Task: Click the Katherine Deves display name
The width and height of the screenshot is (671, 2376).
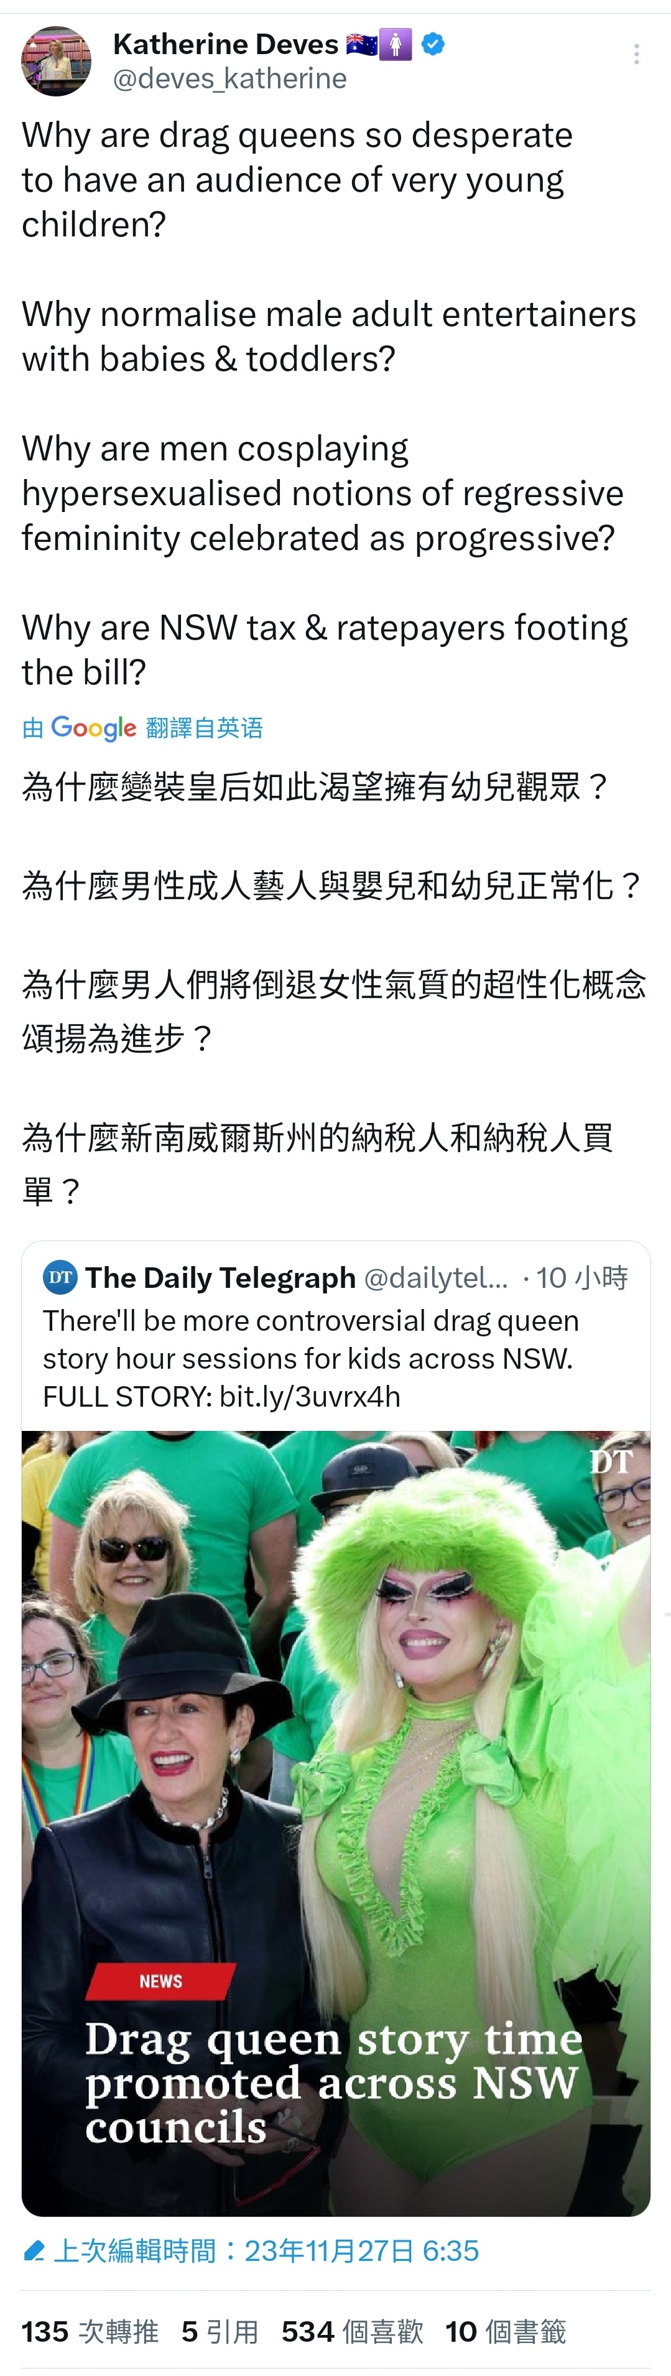Action: pyautogui.click(x=226, y=44)
